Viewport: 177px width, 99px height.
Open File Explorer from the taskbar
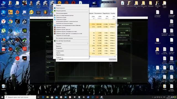pos(48,97)
